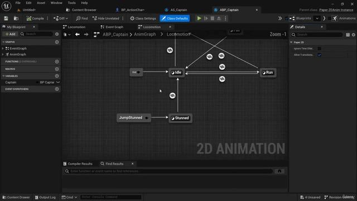357x201 pixels.
Task: Navigate forward in graph history
Action: click(86, 35)
